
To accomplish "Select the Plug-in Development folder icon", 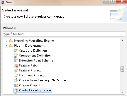I will (x=11, y=46).
